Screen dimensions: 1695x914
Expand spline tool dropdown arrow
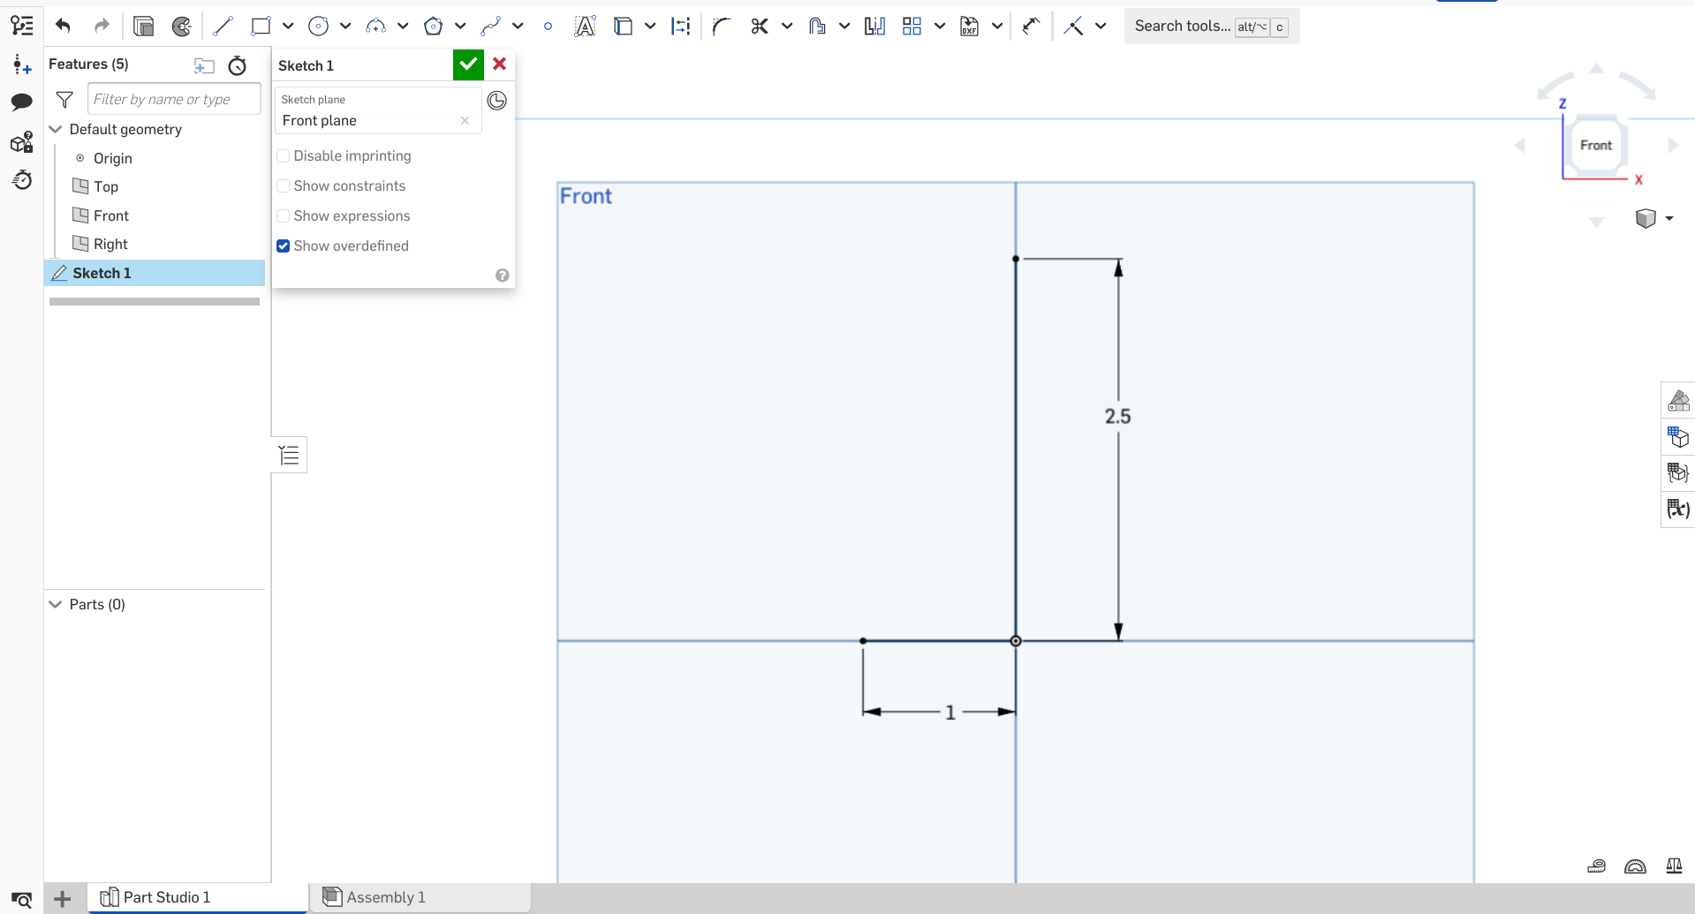pyautogui.click(x=518, y=26)
